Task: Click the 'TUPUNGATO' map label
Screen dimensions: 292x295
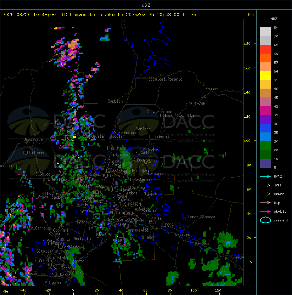Action: tap(57, 243)
